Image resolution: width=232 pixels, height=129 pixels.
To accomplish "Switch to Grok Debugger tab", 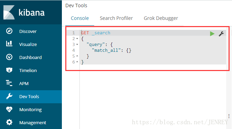I will 161,18.
